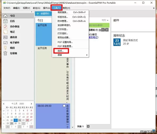Select December 23 in the mini calendar
The height and width of the screenshot is (134, 157).
(15, 120)
